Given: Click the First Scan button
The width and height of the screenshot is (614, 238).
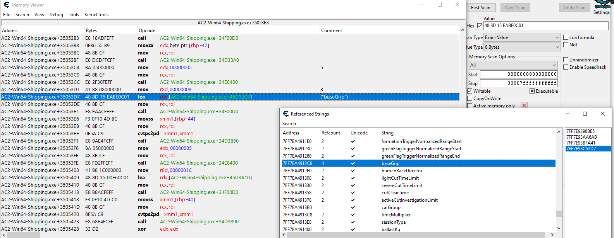Looking at the screenshot, I should pyautogui.click(x=480, y=8).
